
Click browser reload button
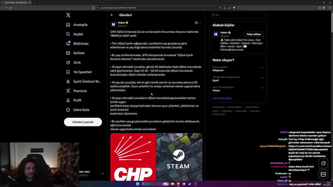11,8
